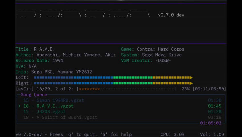Click the elapsed time [00:11/00:50]
Image resolution: width=242 pixels, height=137 pixels.
pos(209,89)
